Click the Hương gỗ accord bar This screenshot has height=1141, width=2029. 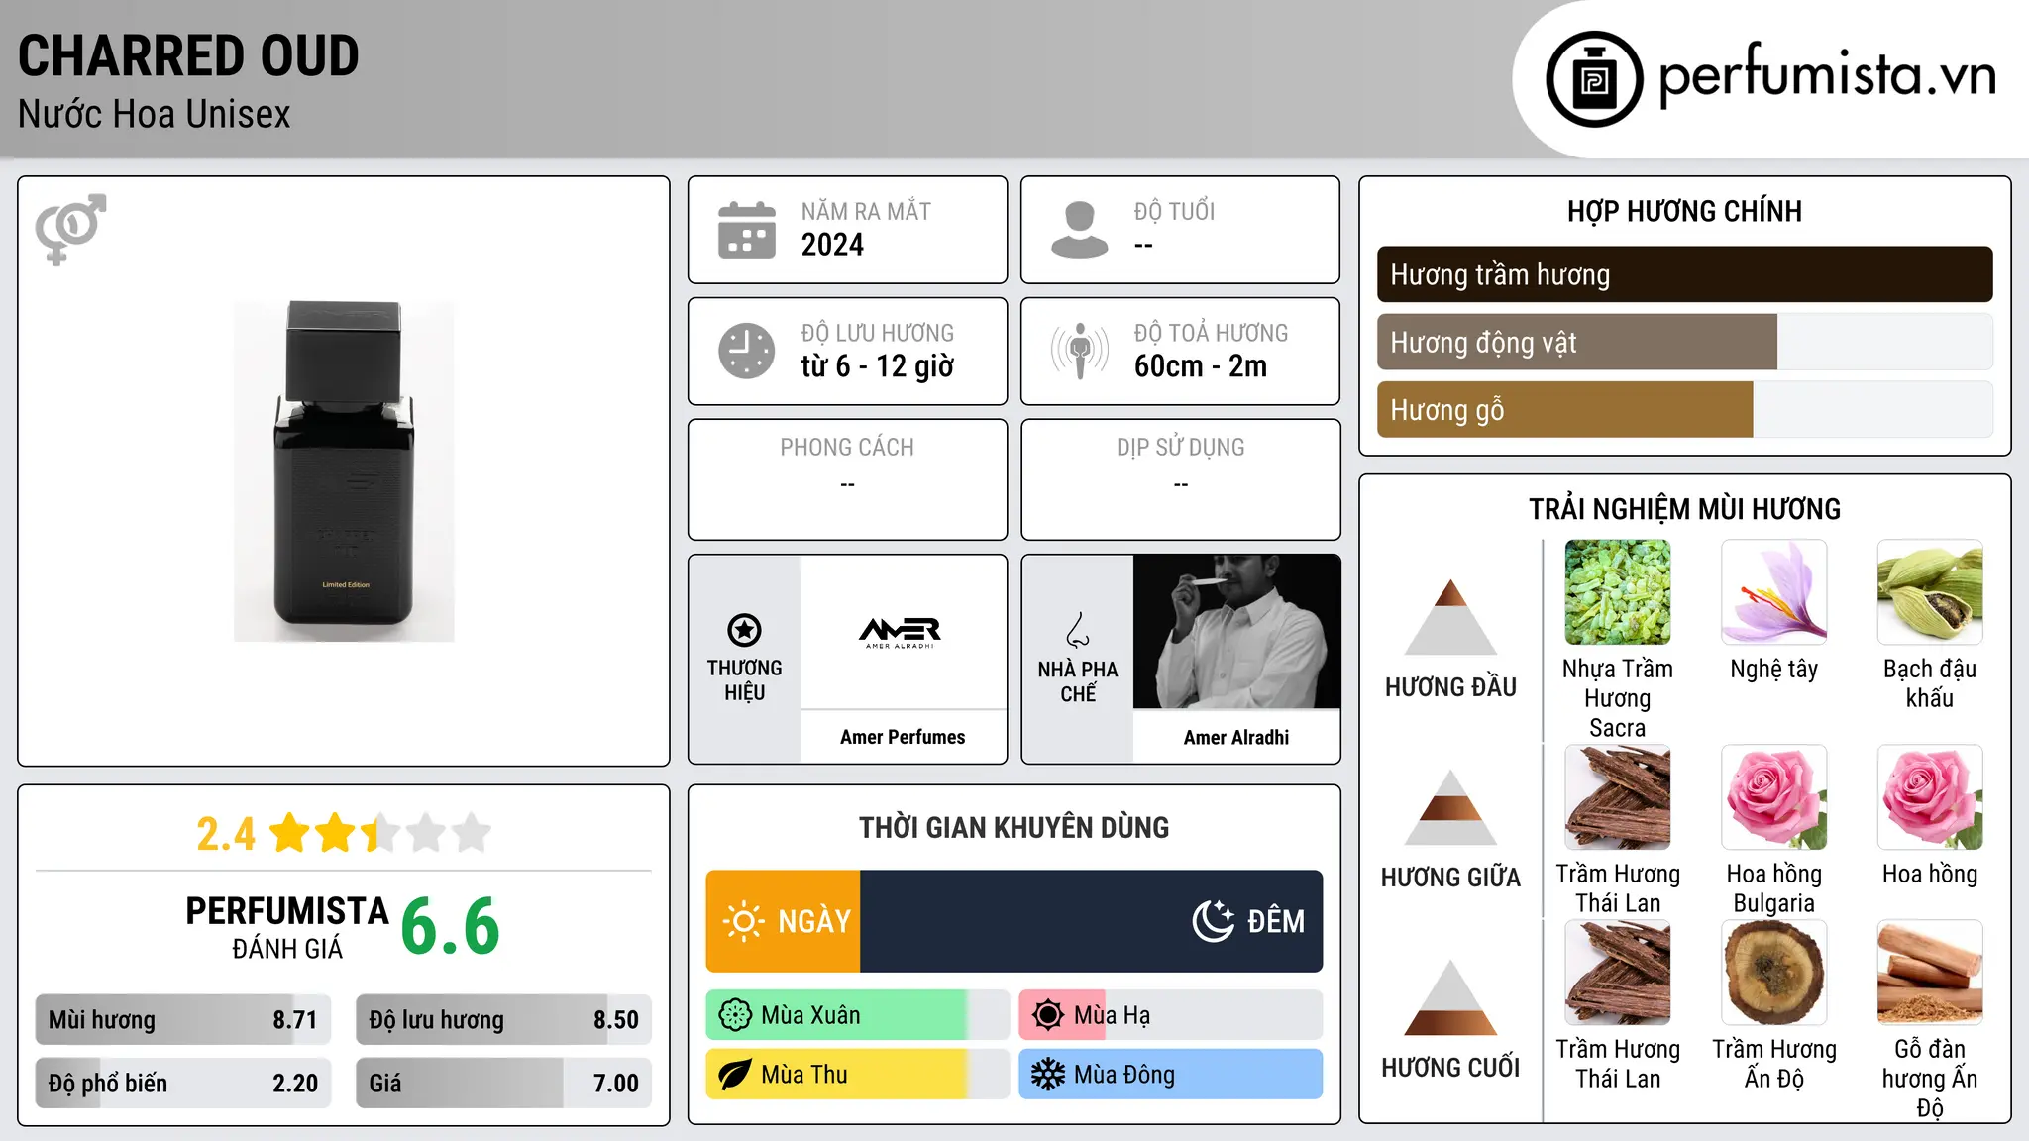tap(1685, 409)
